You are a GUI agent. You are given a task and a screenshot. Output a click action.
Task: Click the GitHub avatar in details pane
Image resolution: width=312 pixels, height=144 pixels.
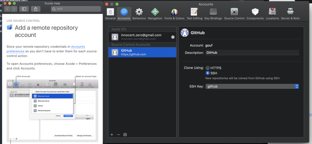tap(185, 33)
